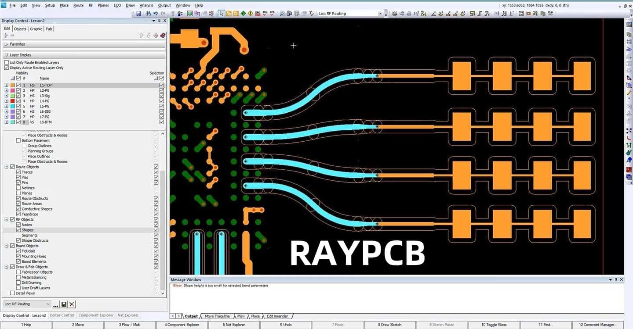The height and width of the screenshot is (329, 633).
Task: Save the display scheme with the floppy icon
Action: (x=64, y=304)
